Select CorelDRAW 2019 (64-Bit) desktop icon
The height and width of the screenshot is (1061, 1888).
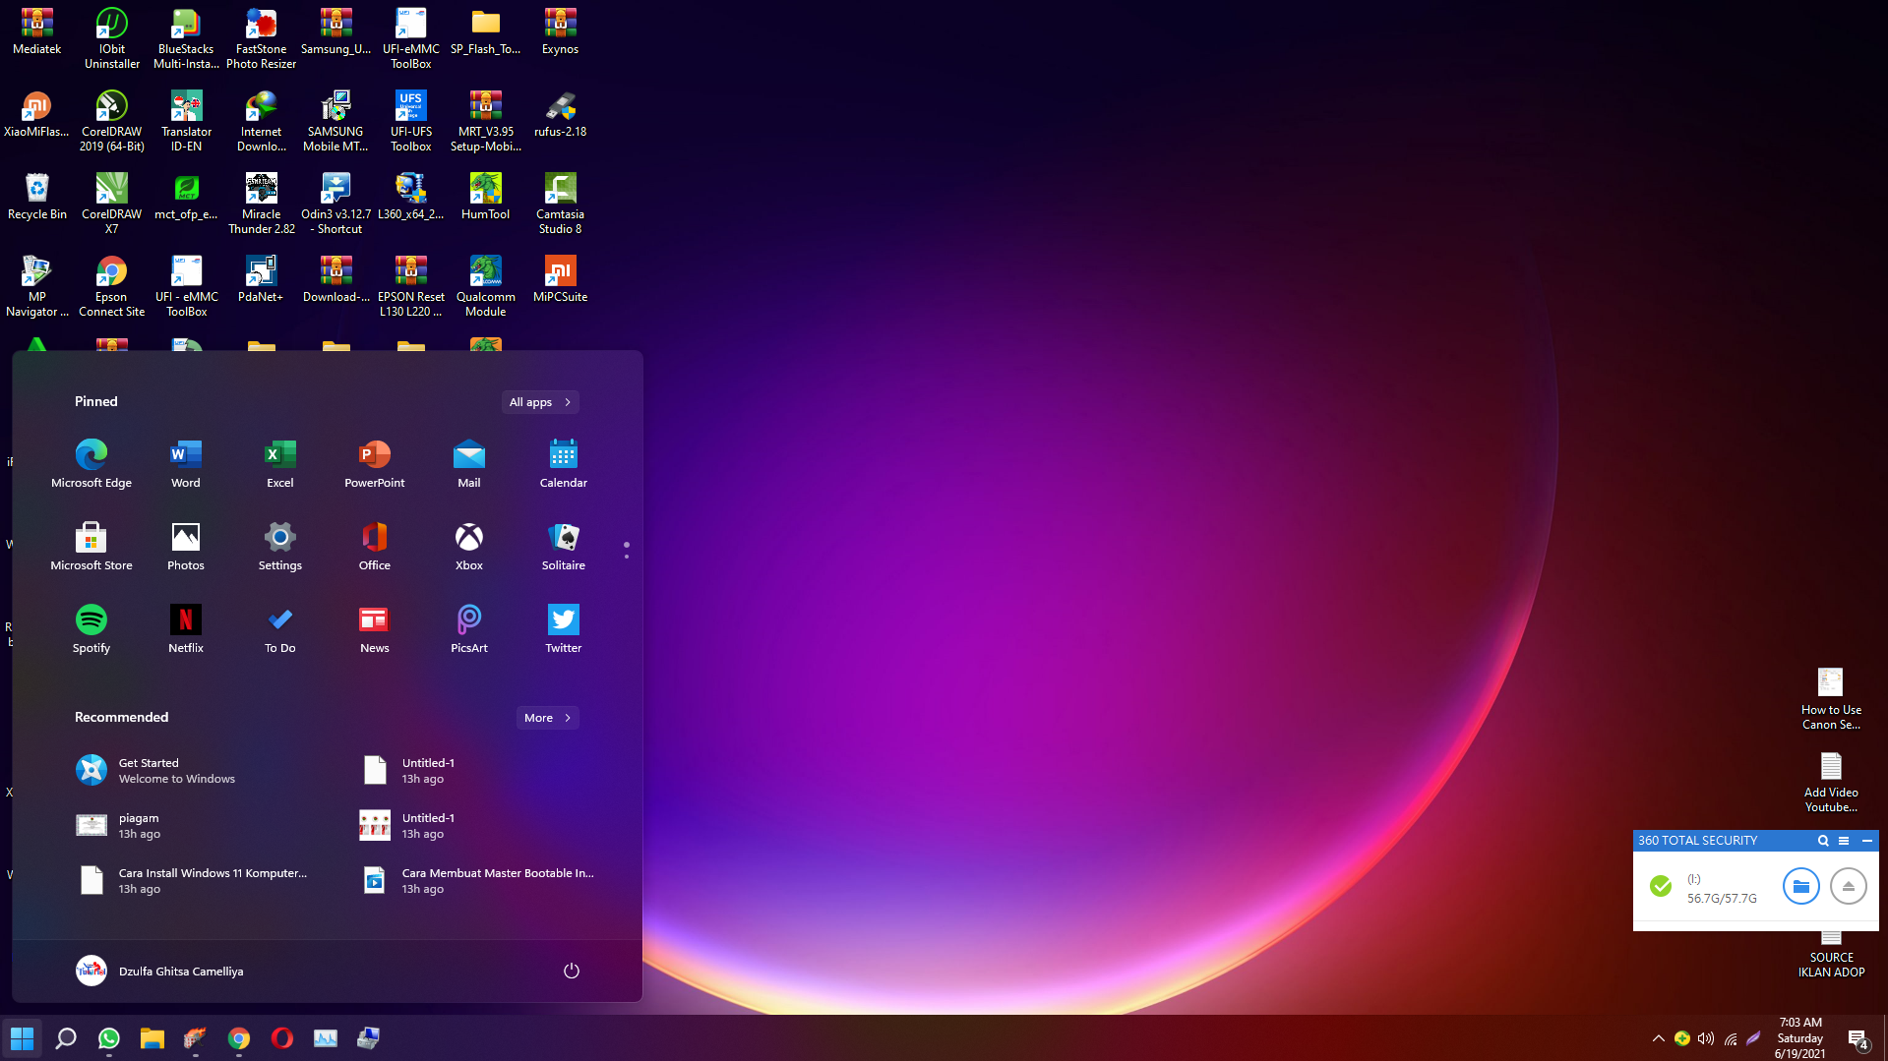[x=112, y=121]
